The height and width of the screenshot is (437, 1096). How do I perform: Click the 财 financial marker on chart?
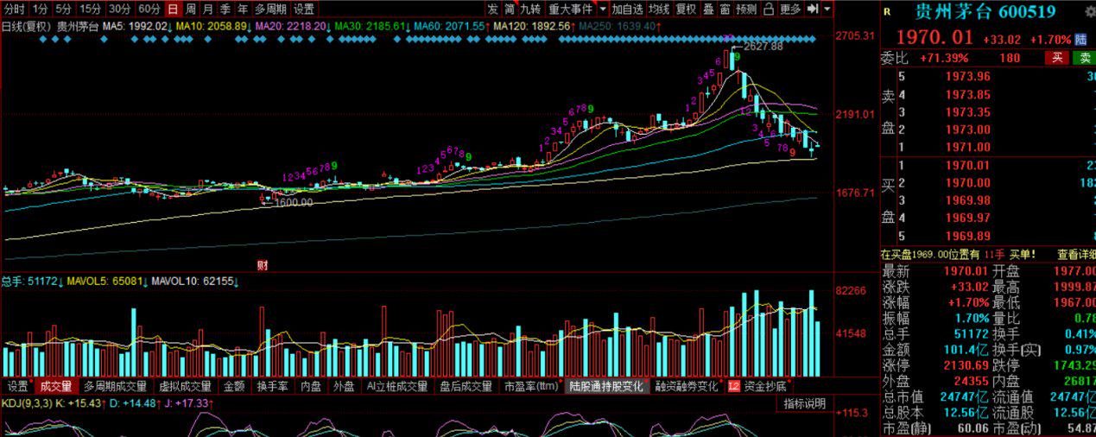pos(263,264)
